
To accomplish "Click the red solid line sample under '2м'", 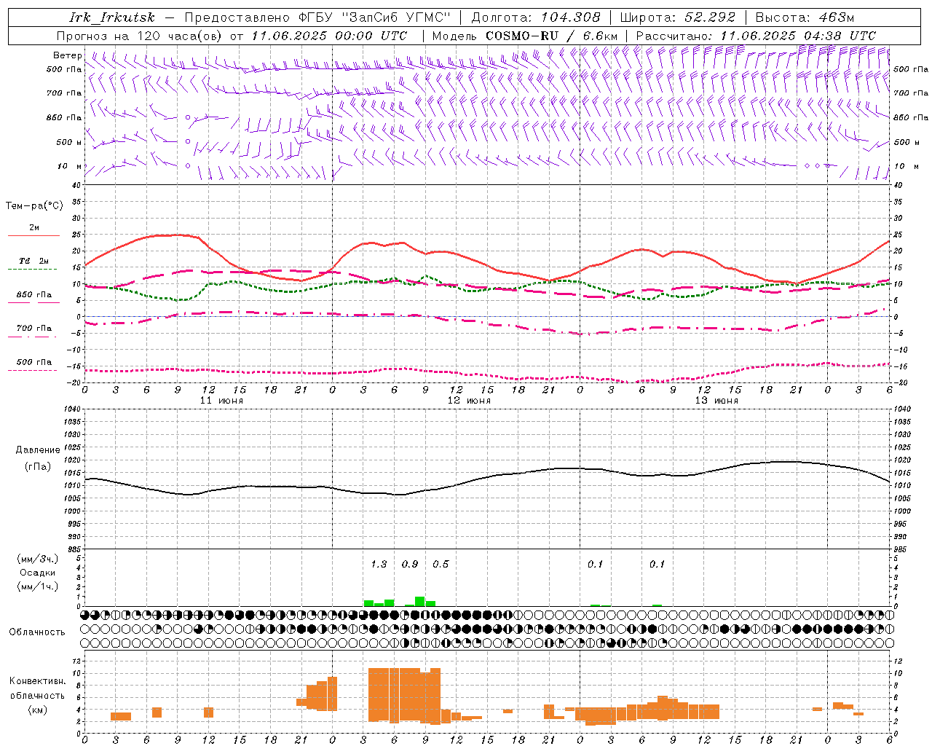I will point(33,236).
